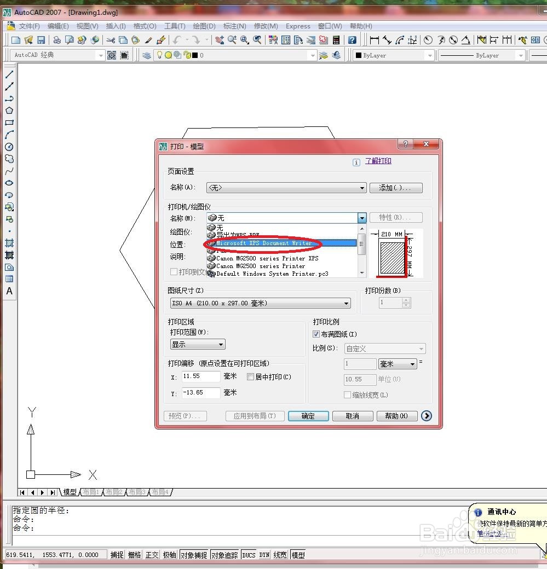Viewport: 547px width, 569px height.
Task: Open the 了解打印 link
Action: pos(378,161)
